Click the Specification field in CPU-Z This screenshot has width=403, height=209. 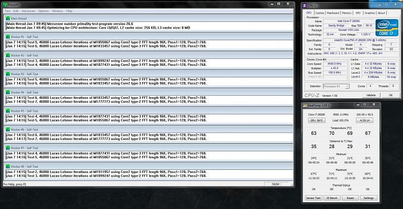361,40
